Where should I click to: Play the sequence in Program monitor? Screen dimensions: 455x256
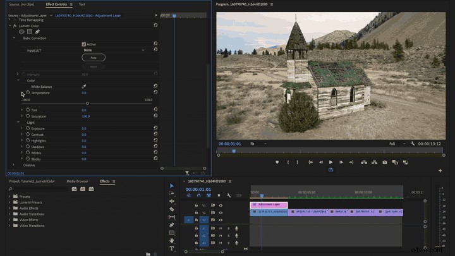pyautogui.click(x=331, y=162)
